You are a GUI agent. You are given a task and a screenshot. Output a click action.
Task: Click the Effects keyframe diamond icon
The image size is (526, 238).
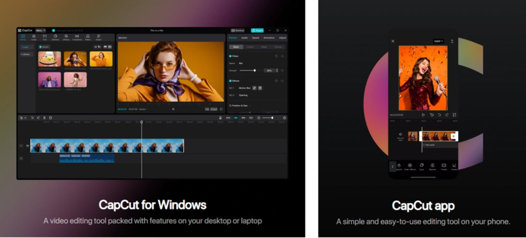[x=282, y=81]
